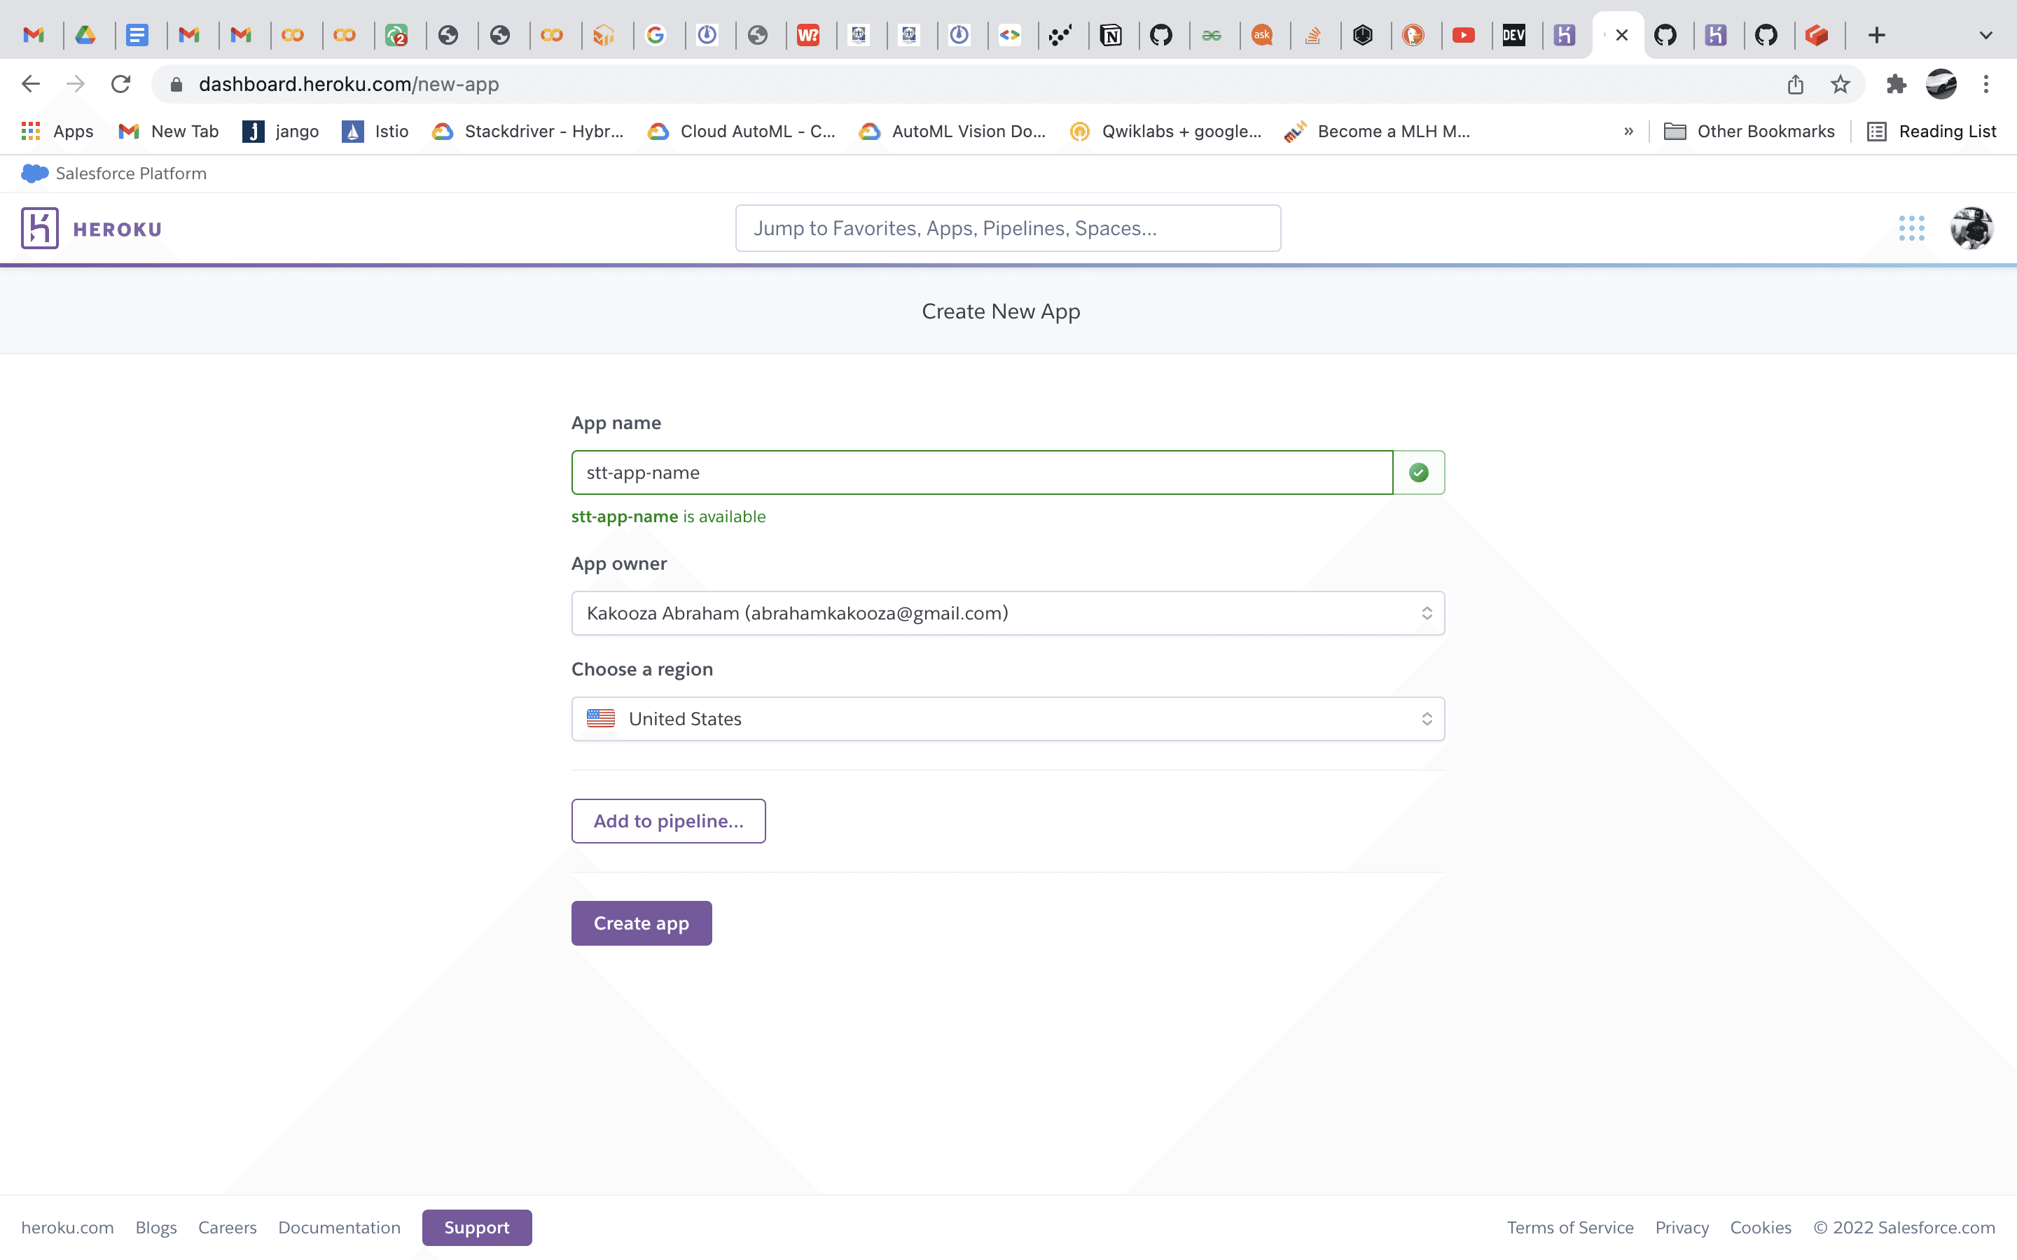2017x1260 pixels.
Task: Show hidden bookmarks with the chevron
Action: [x=1628, y=131]
